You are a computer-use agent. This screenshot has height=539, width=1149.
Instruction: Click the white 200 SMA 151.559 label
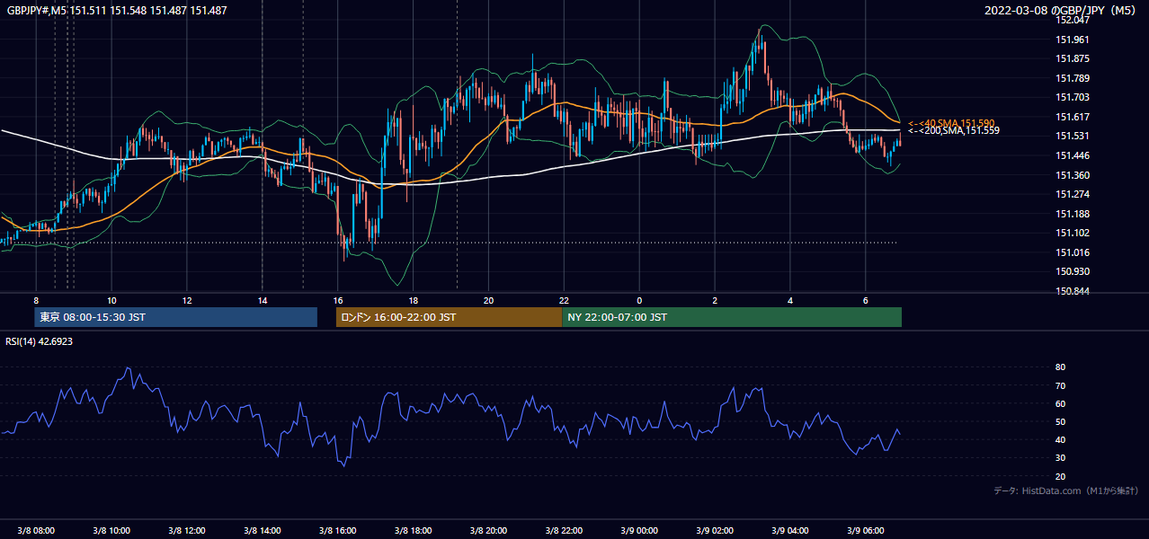954,131
